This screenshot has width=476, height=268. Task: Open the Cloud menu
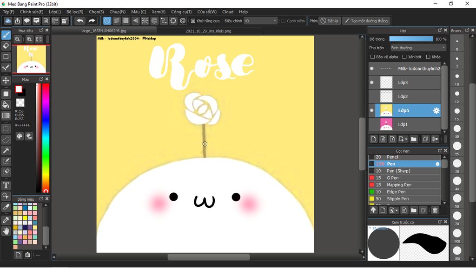click(x=228, y=12)
